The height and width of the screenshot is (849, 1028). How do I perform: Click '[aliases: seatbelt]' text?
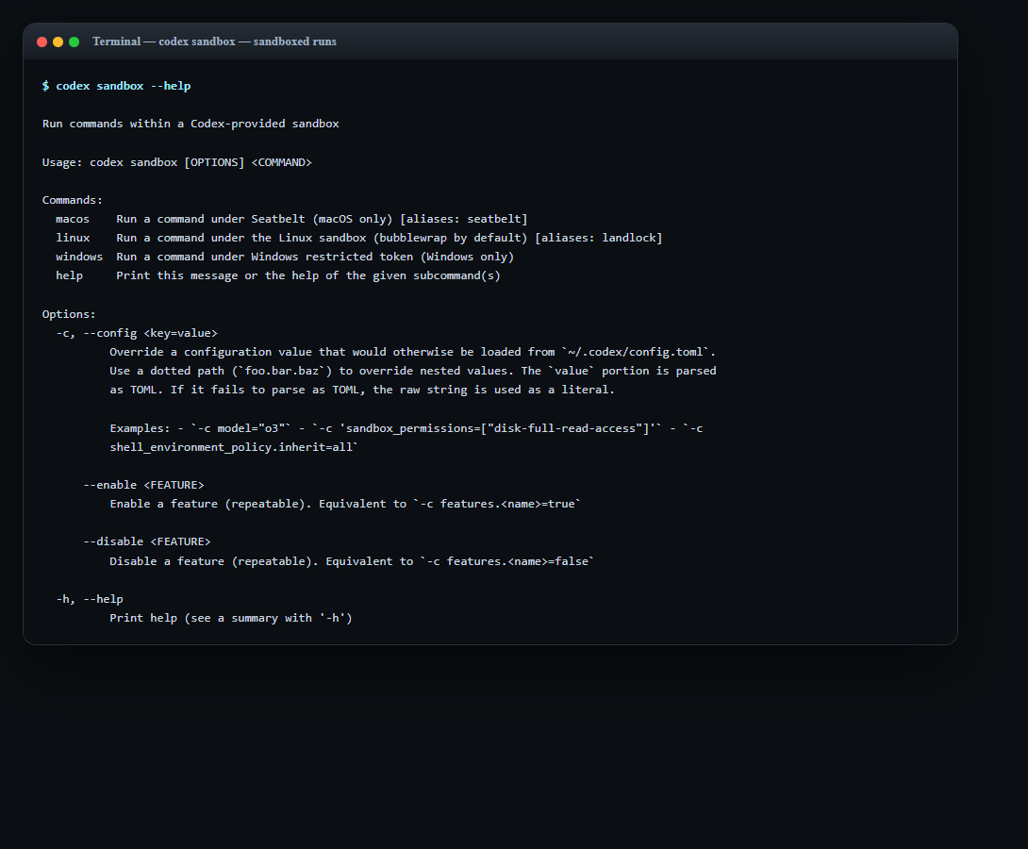463,219
